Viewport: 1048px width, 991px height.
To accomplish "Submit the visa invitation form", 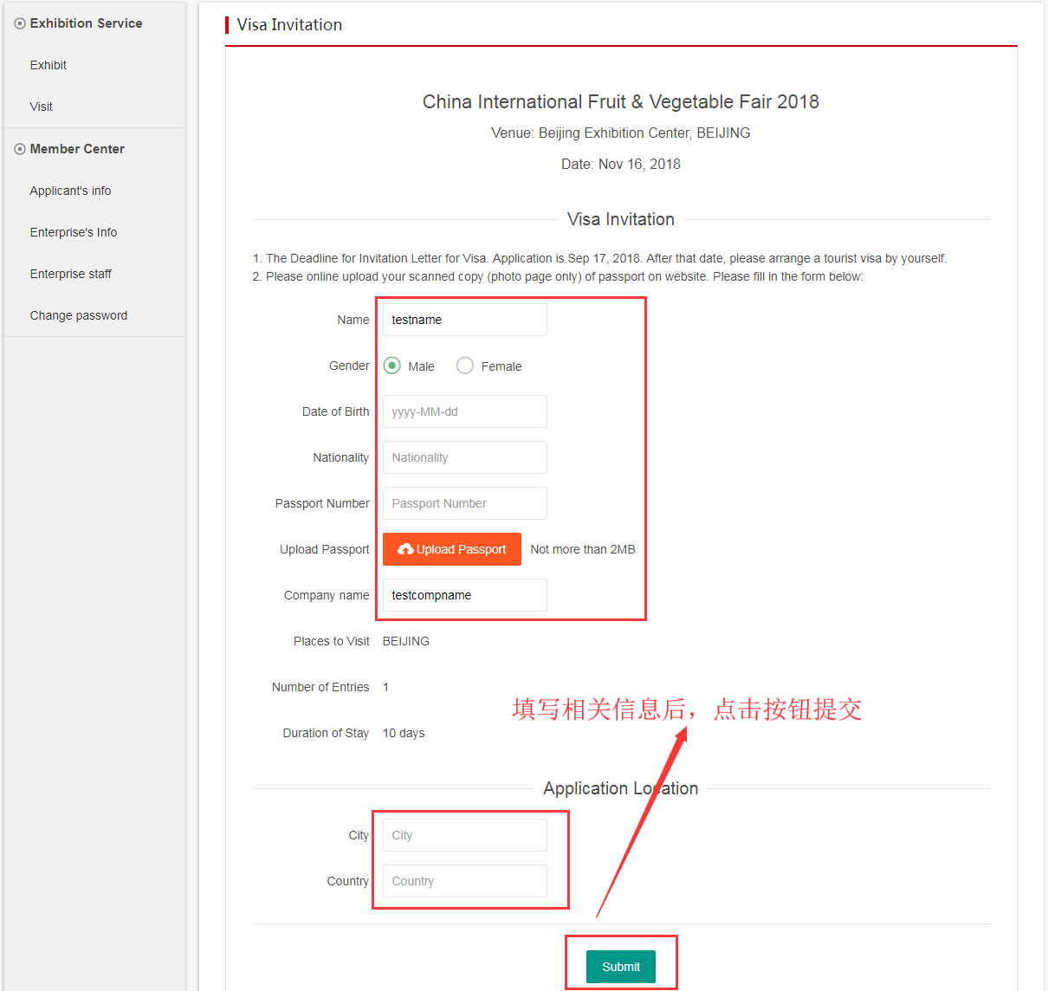I will click(x=621, y=967).
